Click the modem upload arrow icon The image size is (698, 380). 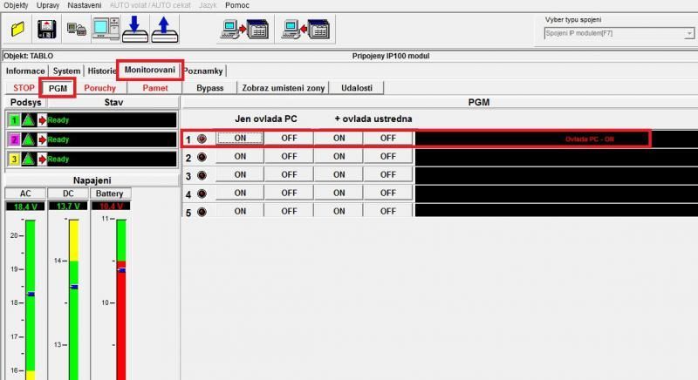click(165, 31)
